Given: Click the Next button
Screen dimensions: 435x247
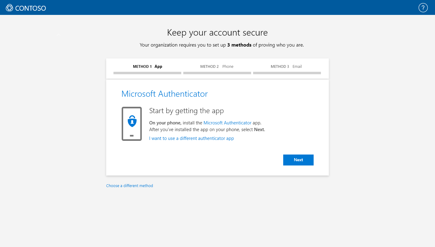Looking at the screenshot, I should [x=298, y=160].
